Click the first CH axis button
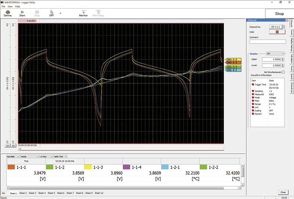This screenshot has width=294, height=199. pos(7,146)
